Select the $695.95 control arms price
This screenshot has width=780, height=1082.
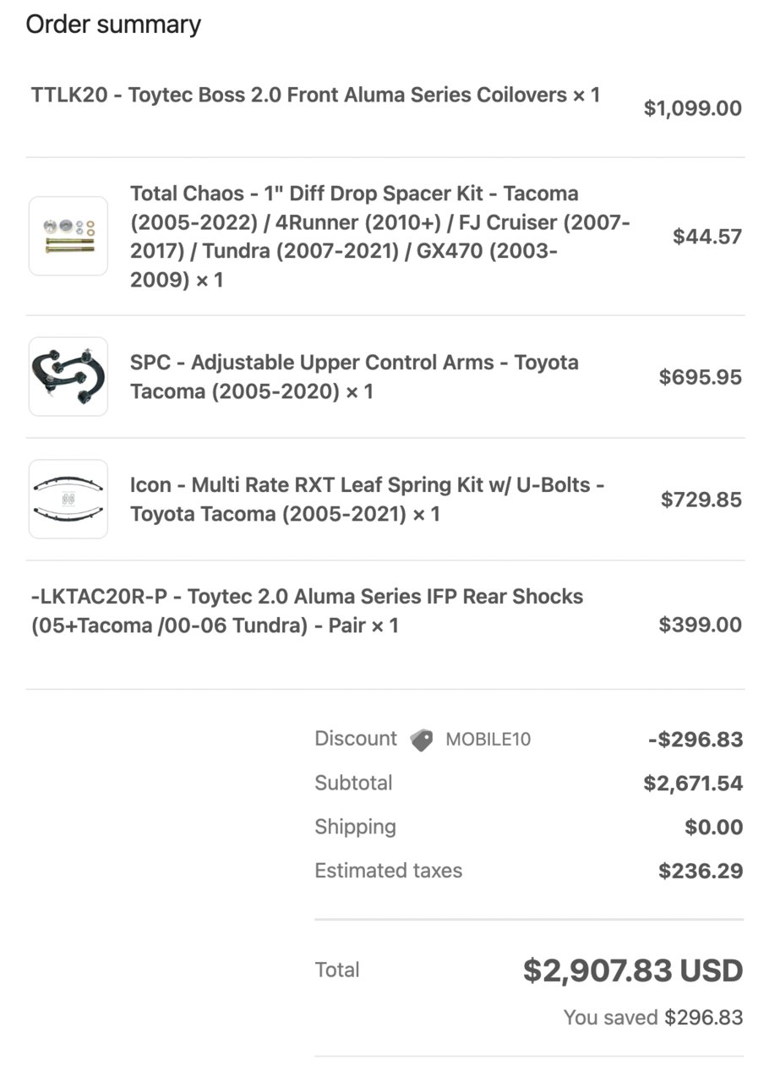pyautogui.click(x=701, y=377)
